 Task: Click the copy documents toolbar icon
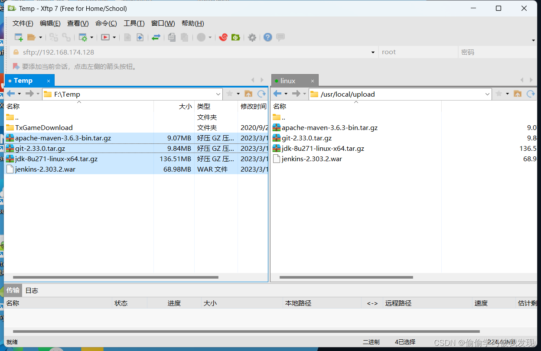pyautogui.click(x=172, y=37)
